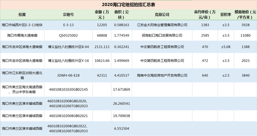Image resolution: width=257 pixels, height=136 pixels.
Task: Click the 宗地号 column header
Action: pos(68,15)
